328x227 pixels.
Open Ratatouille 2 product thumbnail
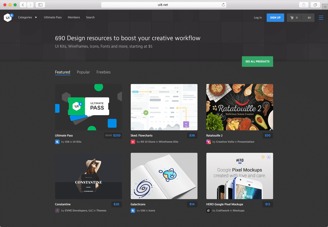(x=240, y=107)
